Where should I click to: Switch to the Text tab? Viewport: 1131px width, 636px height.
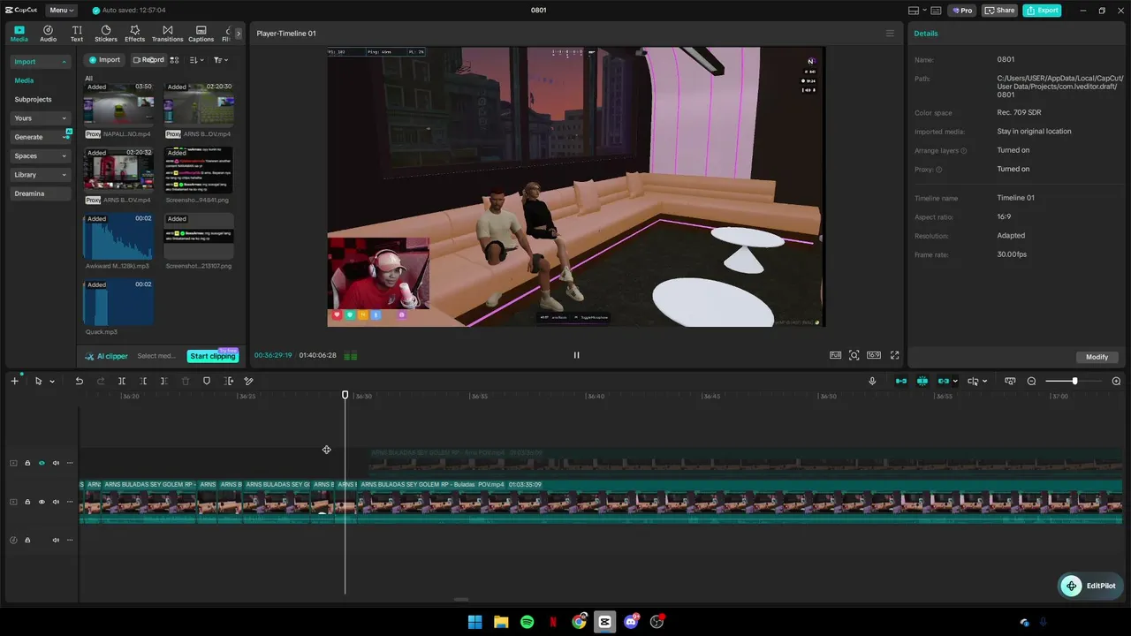77,34
